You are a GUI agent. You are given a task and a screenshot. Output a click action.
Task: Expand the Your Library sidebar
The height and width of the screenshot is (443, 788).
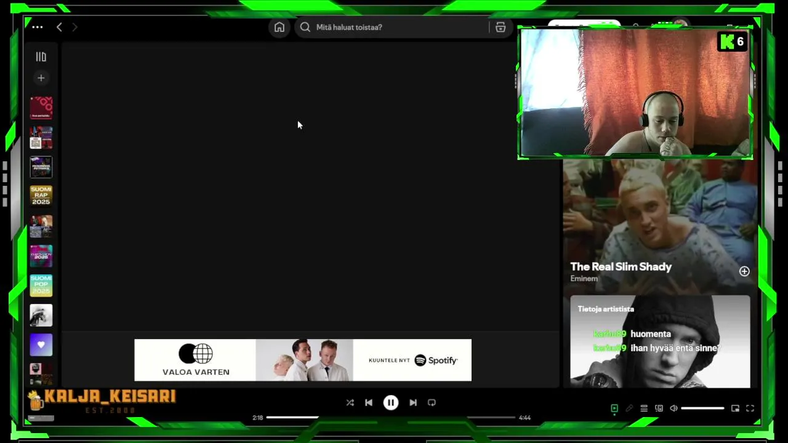point(41,57)
